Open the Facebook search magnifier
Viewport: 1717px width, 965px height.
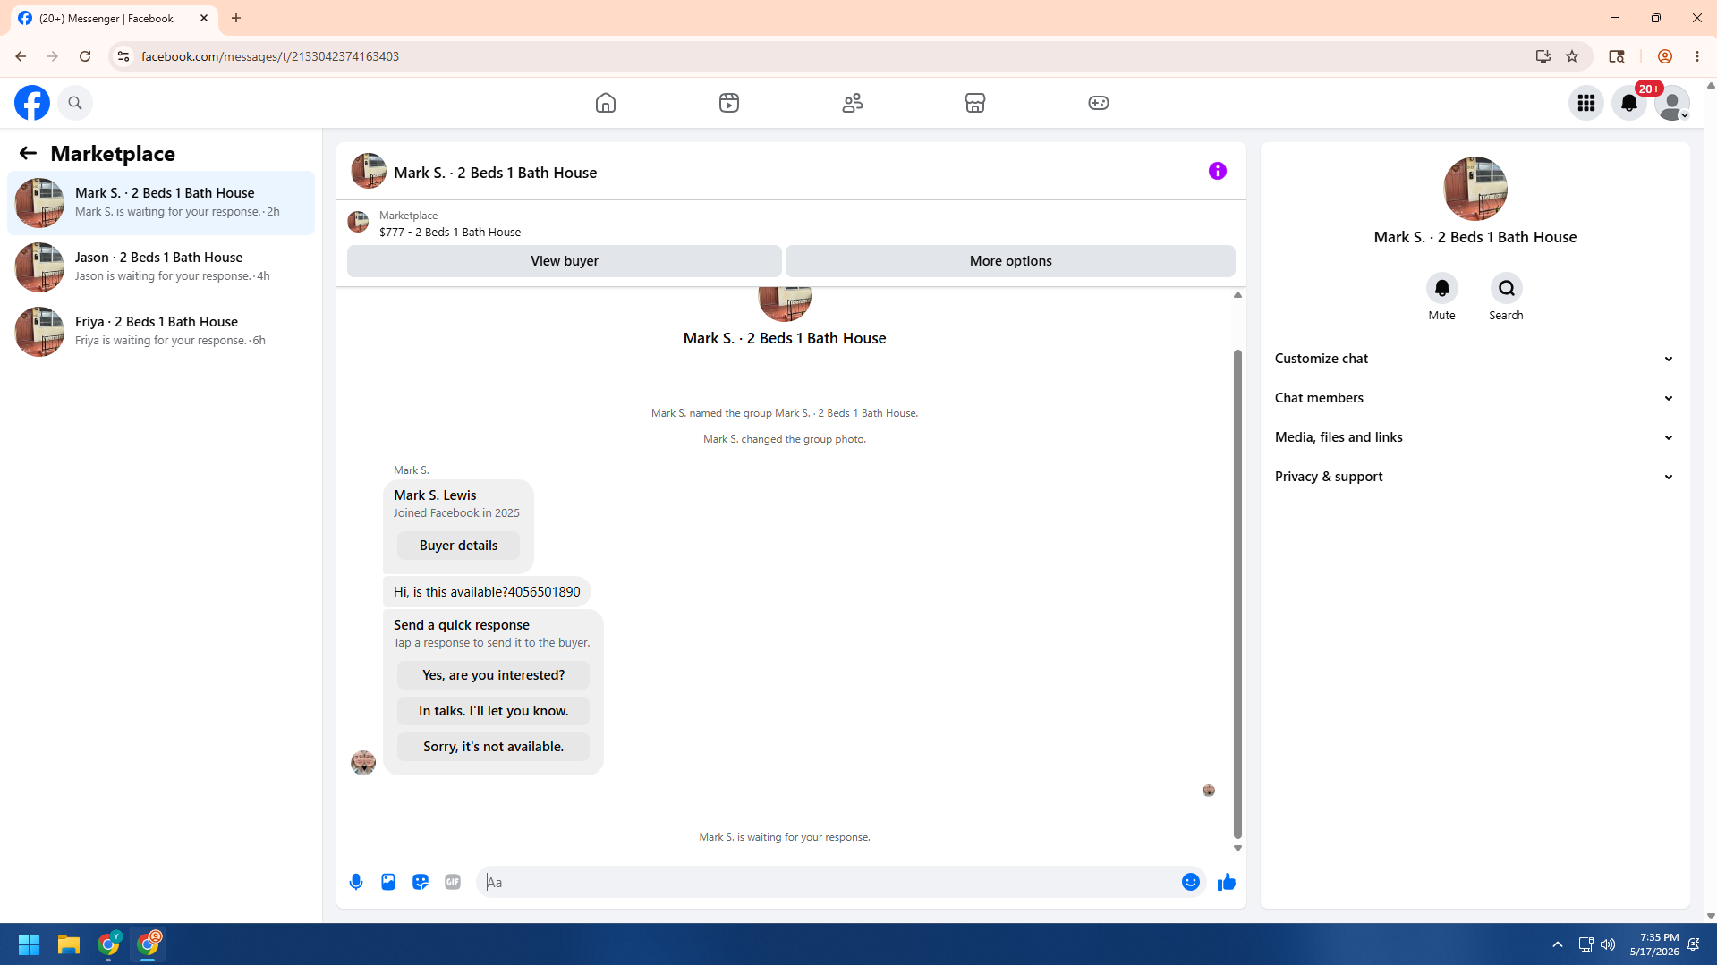pyautogui.click(x=75, y=103)
